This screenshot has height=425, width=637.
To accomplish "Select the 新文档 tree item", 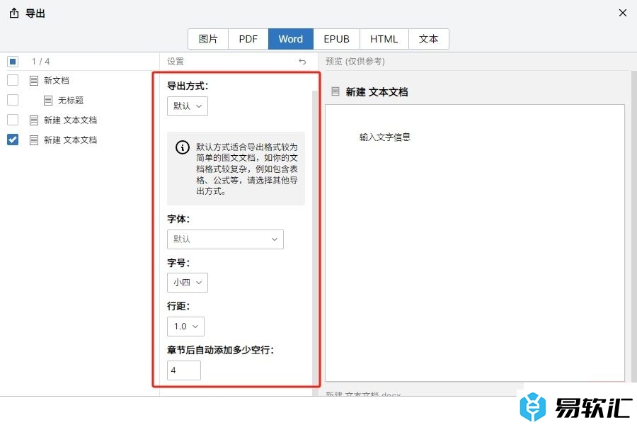I will (x=57, y=81).
